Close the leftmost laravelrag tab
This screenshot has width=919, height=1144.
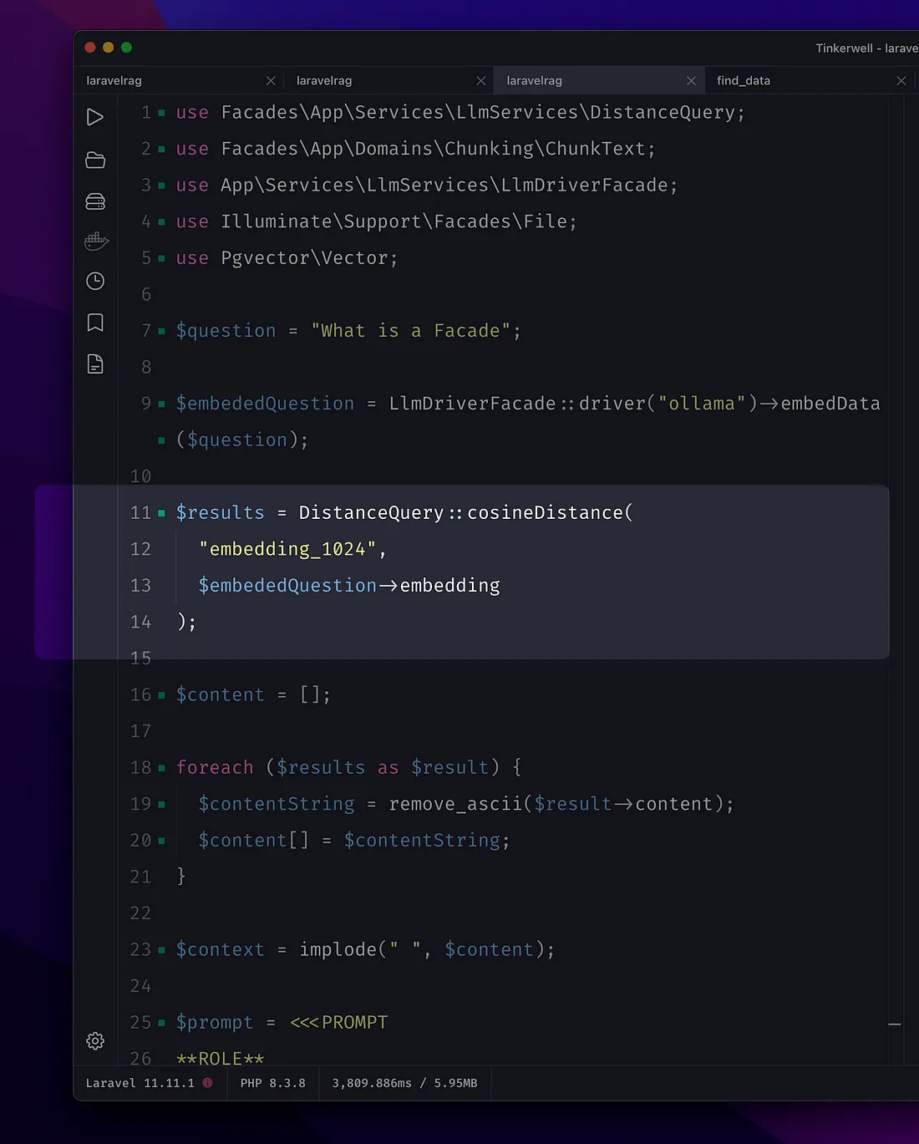pyautogui.click(x=271, y=80)
